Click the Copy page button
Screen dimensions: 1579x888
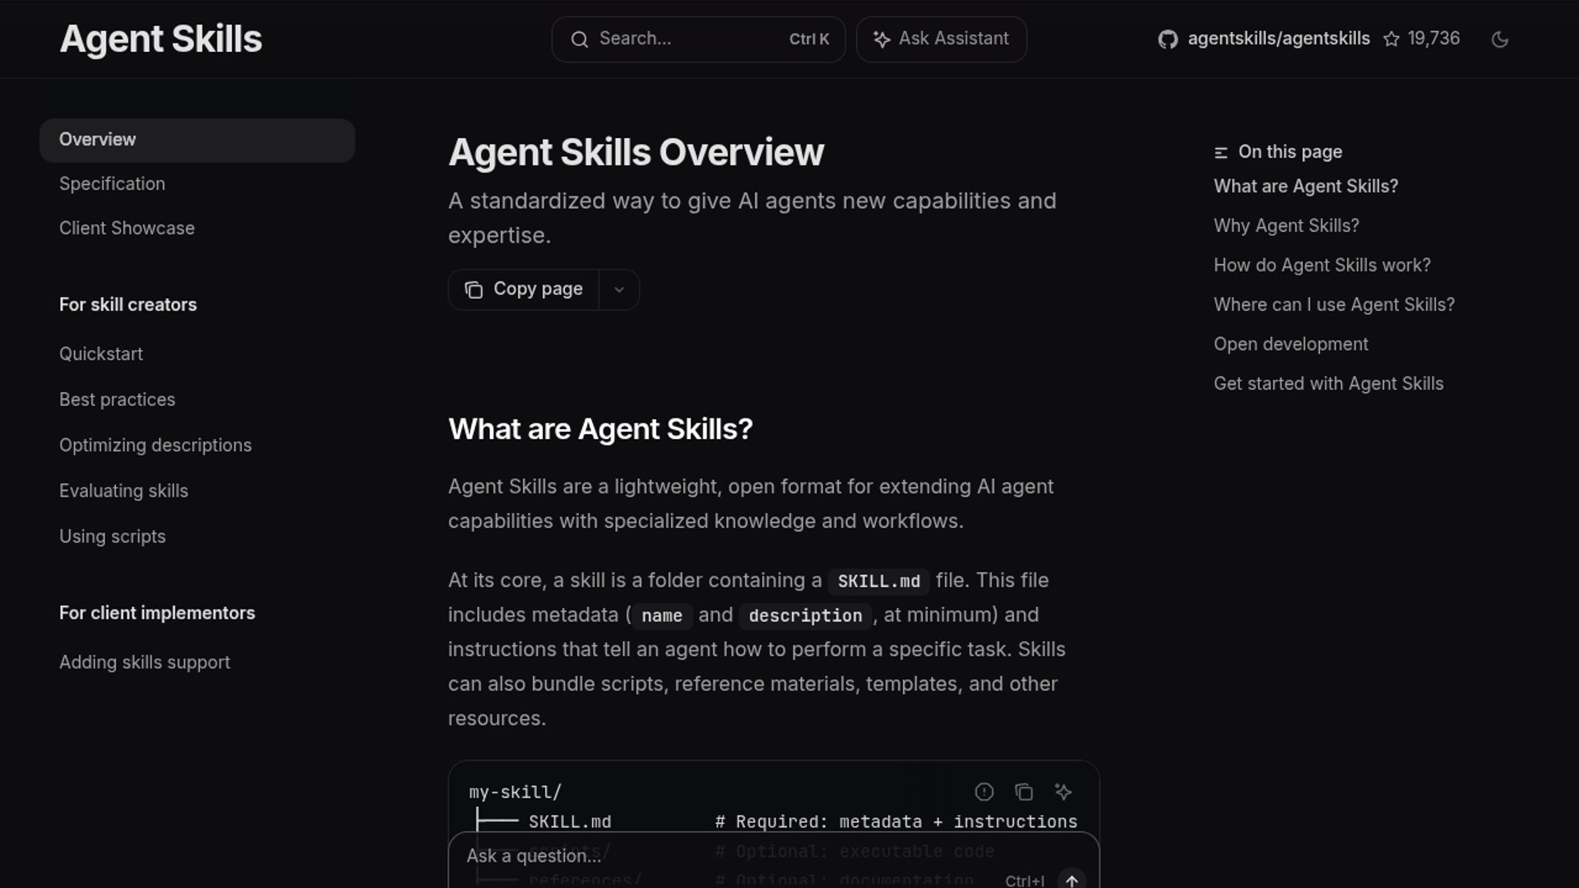coord(524,289)
